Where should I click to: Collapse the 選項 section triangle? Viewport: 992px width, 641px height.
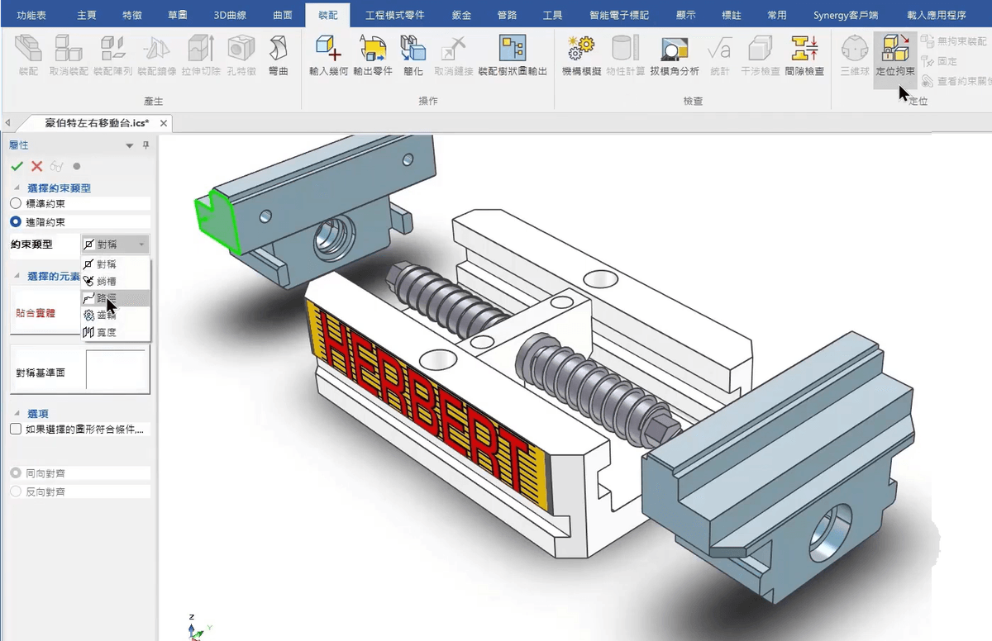17,412
